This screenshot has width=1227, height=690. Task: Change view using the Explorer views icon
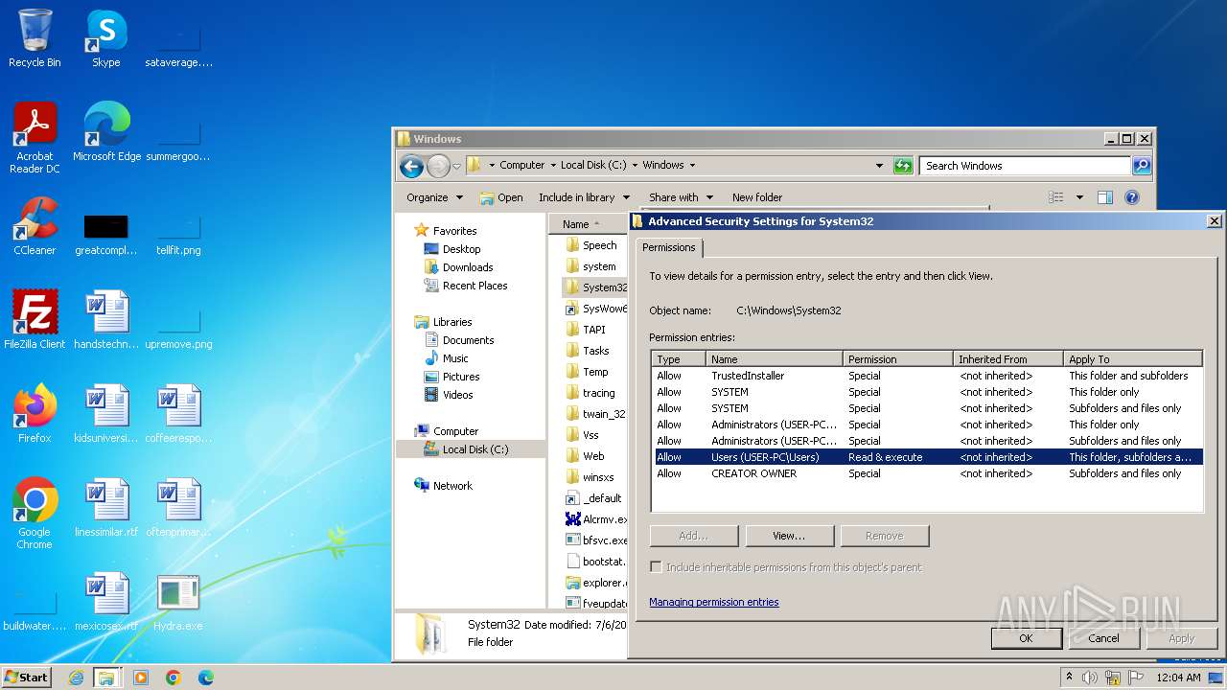[1055, 197]
